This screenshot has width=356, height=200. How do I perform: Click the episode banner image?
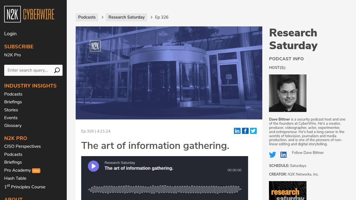click(x=169, y=73)
